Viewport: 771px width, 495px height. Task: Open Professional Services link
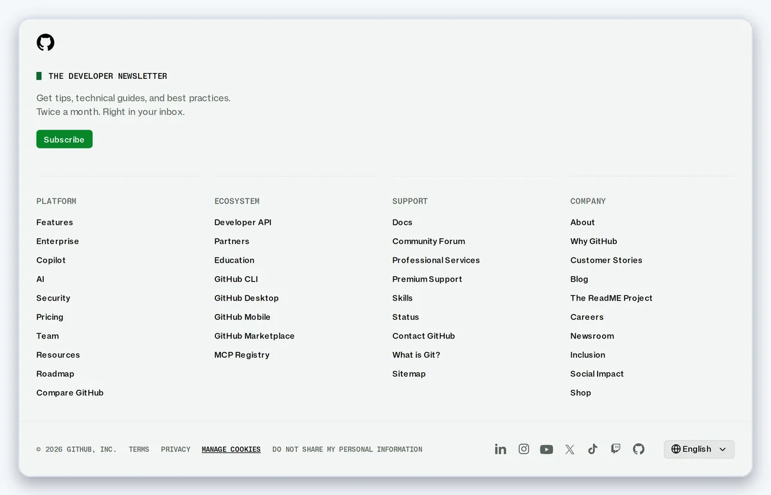[436, 260]
